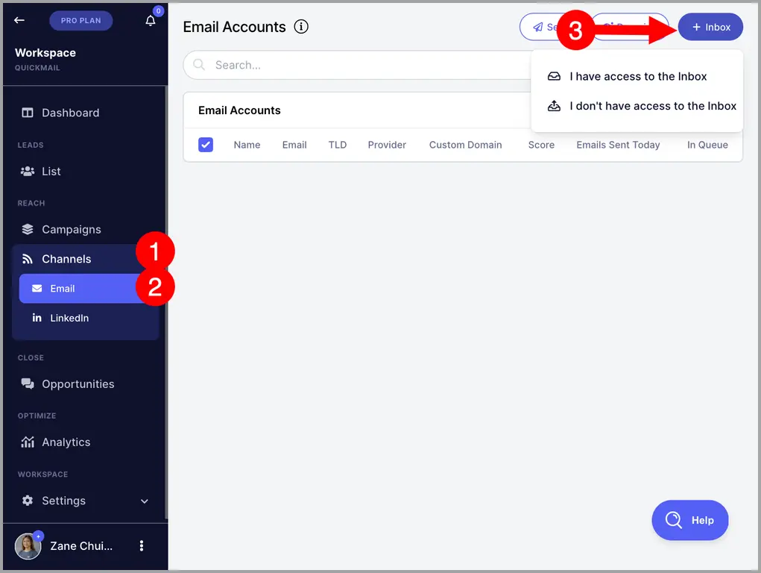Viewport: 761px width, 573px height.
Task: Click the Emails Sent Today column header
Action: pos(618,145)
